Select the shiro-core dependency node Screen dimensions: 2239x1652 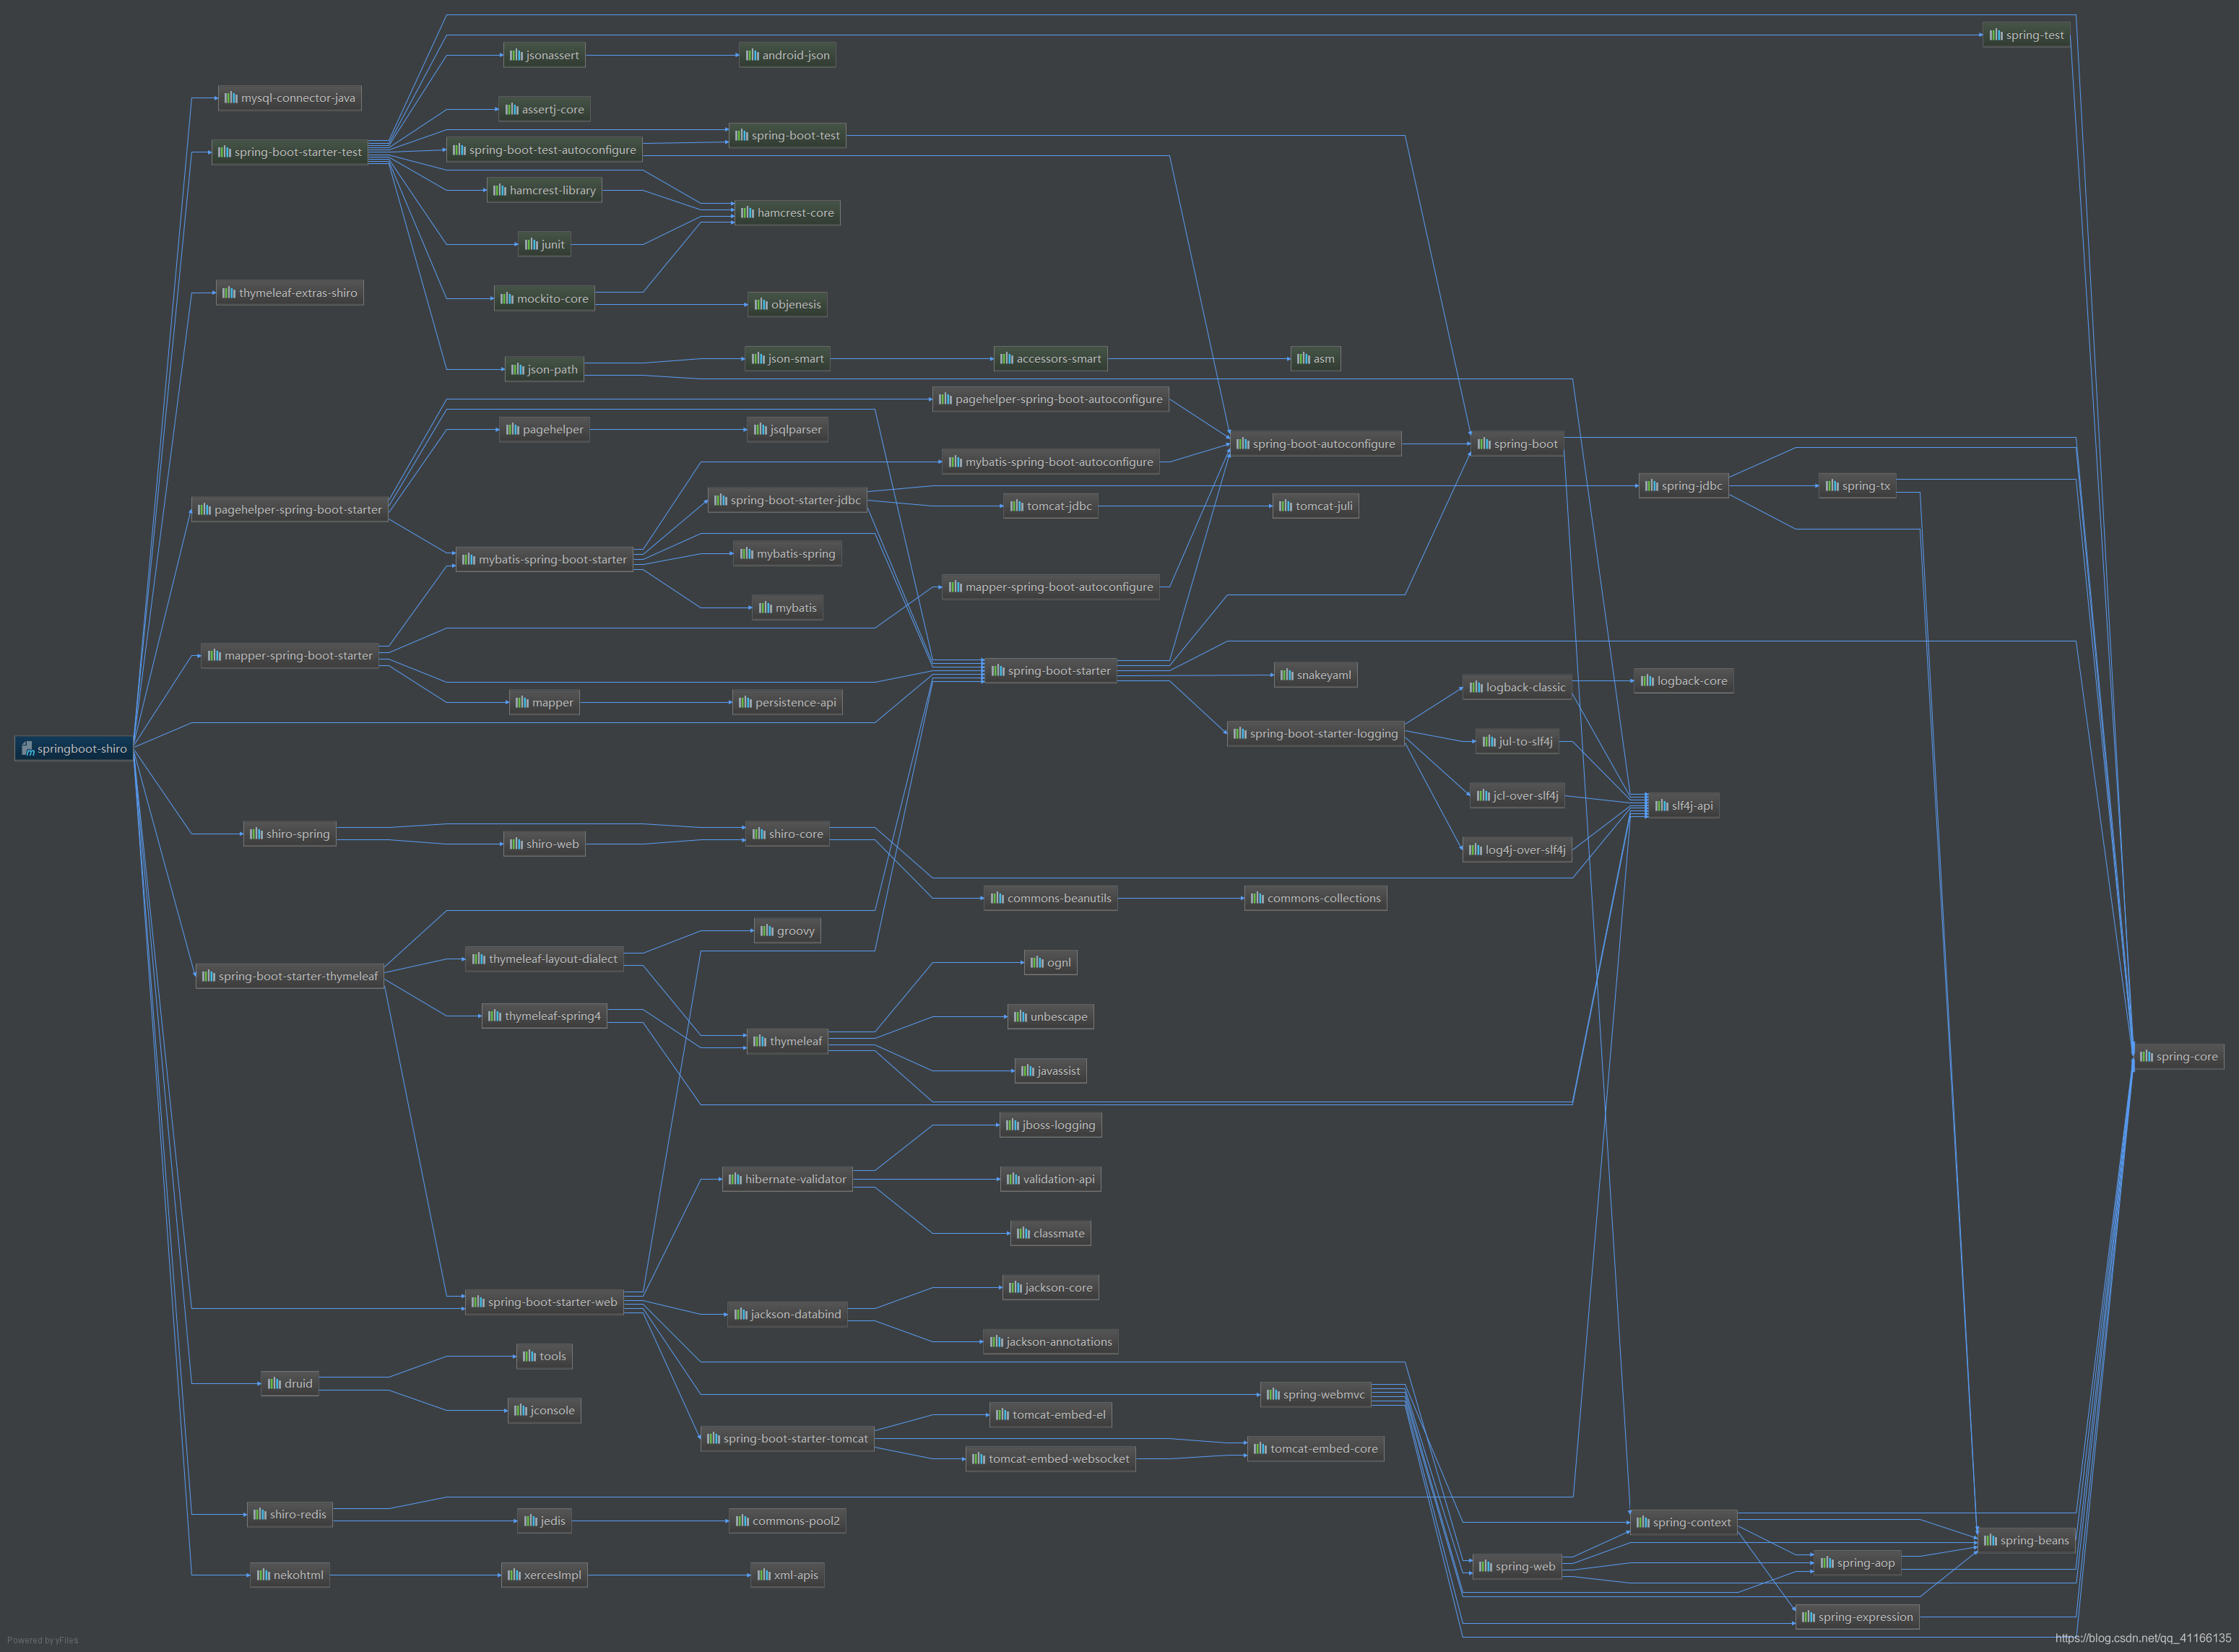pos(787,833)
